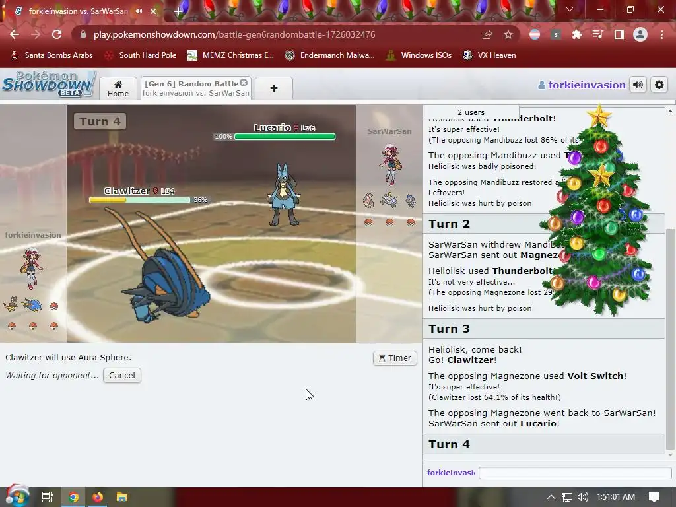Open the Endermanch Malwa... bookmark

330,55
